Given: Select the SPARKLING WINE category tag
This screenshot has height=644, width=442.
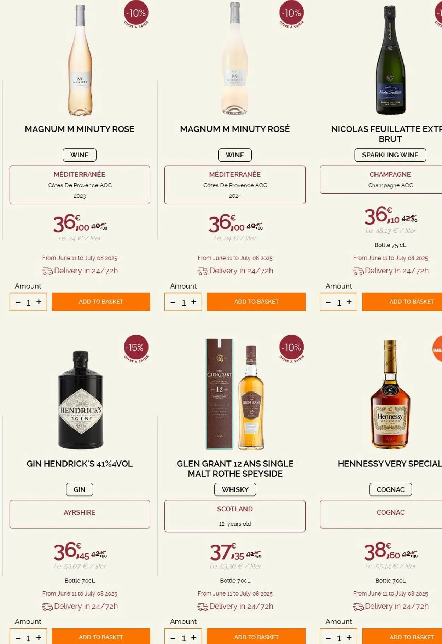Looking at the screenshot, I should tap(390, 155).
